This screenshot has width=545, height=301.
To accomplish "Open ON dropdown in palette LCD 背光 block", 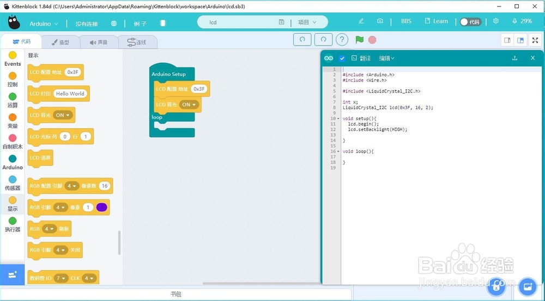I will pos(63,115).
